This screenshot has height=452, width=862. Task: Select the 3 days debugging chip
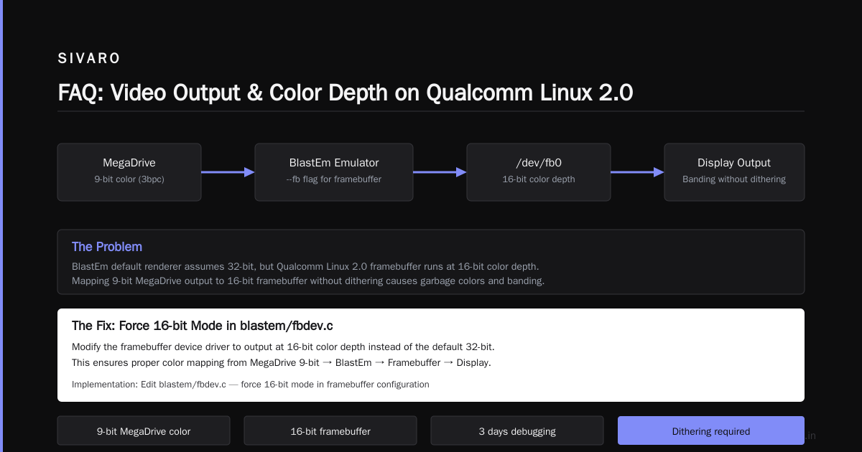pyautogui.click(x=517, y=431)
